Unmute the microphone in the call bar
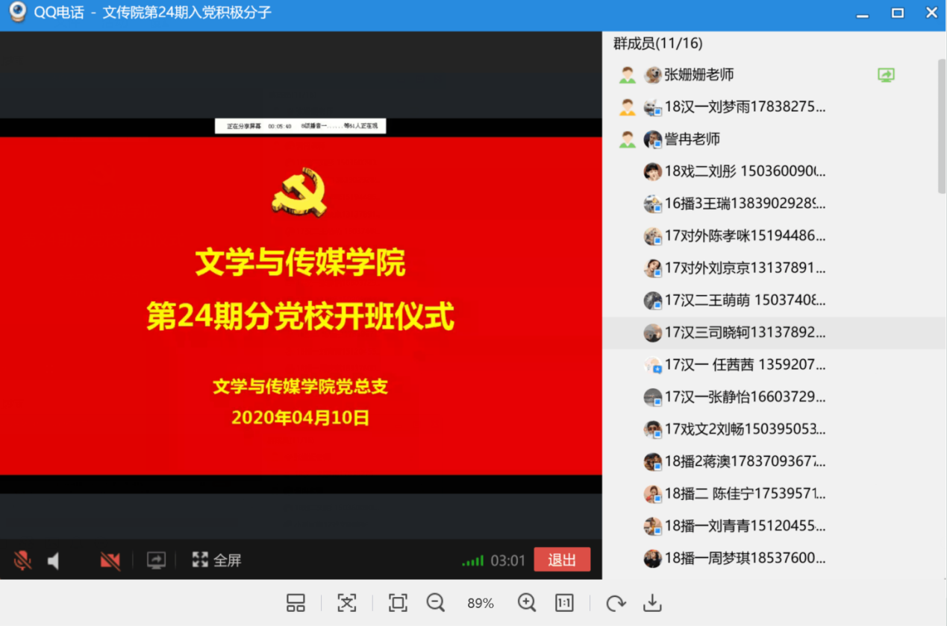Viewport: 947px width, 626px height. 22,560
